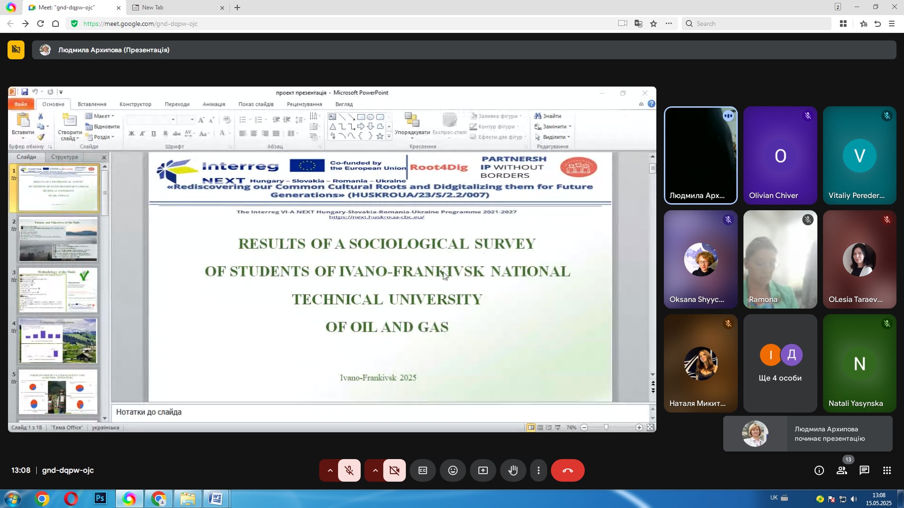This screenshot has height=508, width=904.
Task: Click the next.huskroua-cbc.eu link on slide
Action: [x=376, y=217]
